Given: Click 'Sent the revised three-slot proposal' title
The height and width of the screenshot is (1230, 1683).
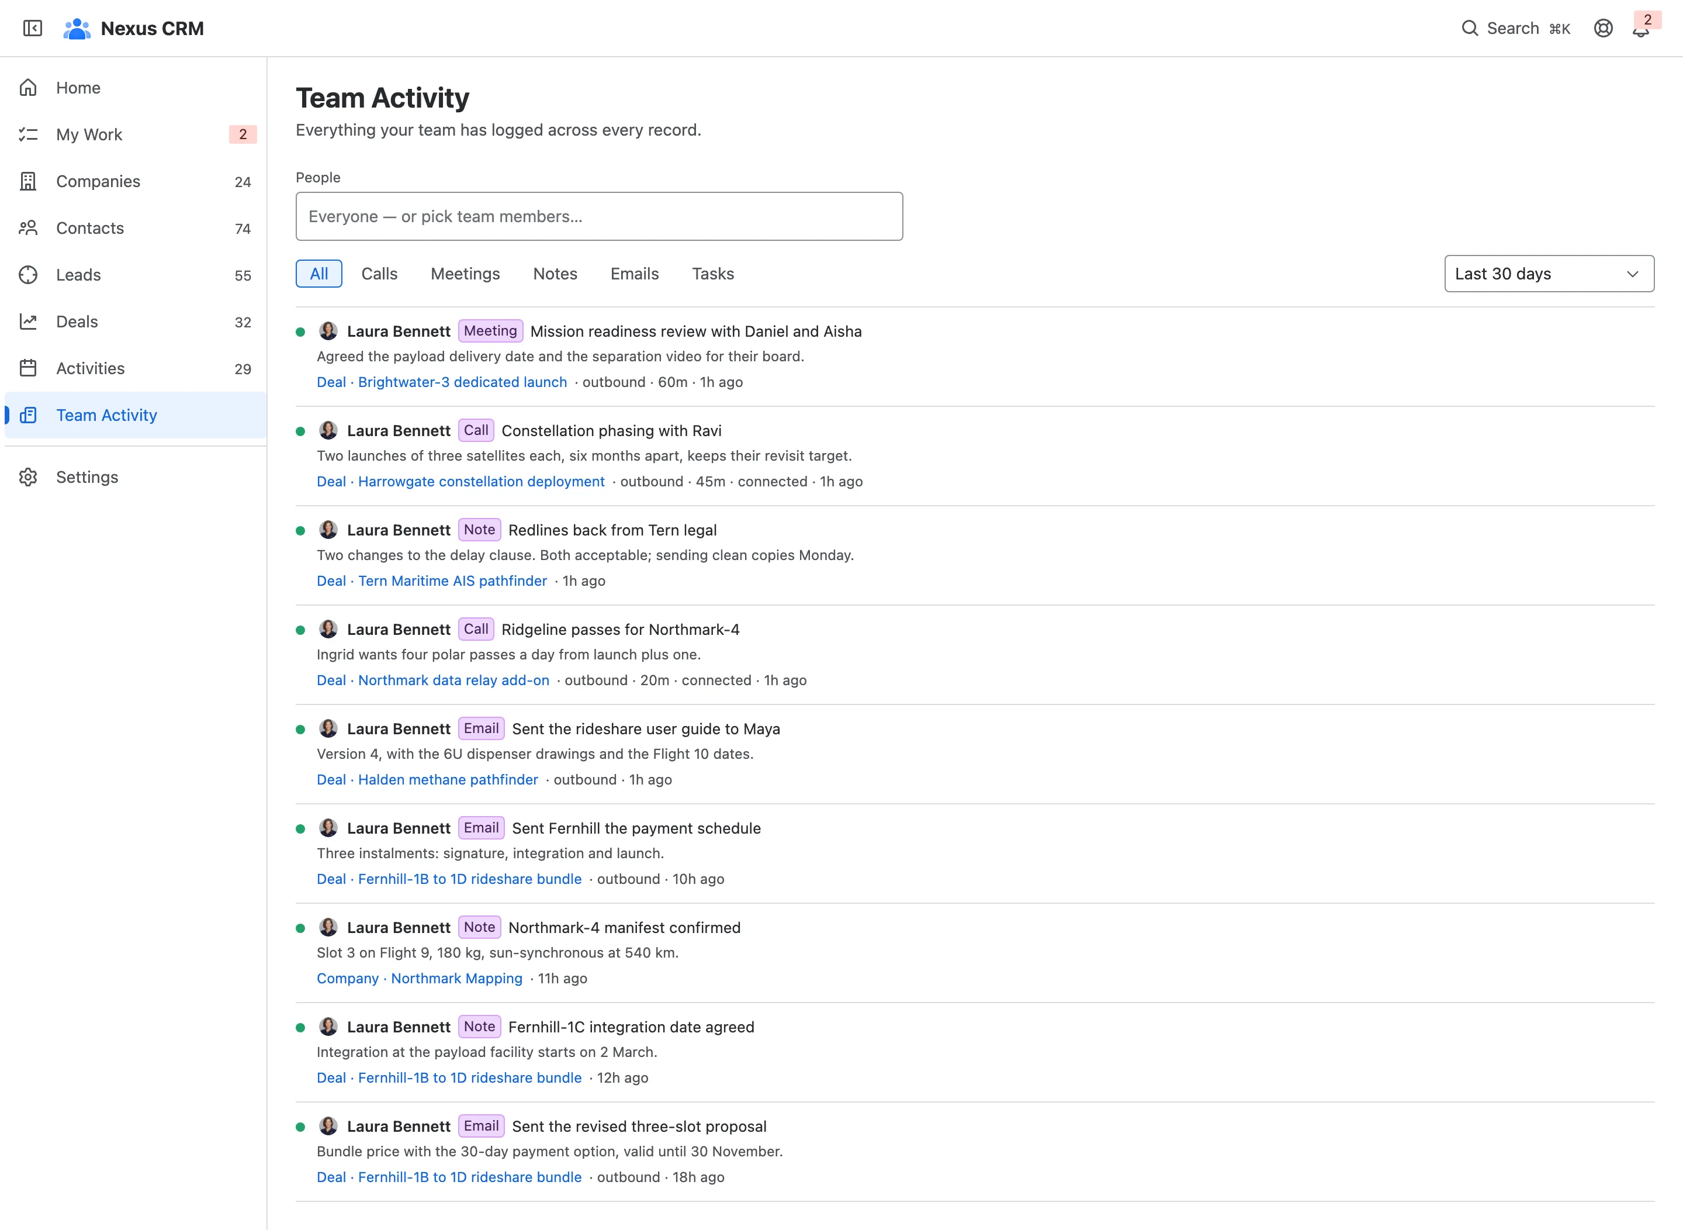Looking at the screenshot, I should click(x=639, y=1127).
